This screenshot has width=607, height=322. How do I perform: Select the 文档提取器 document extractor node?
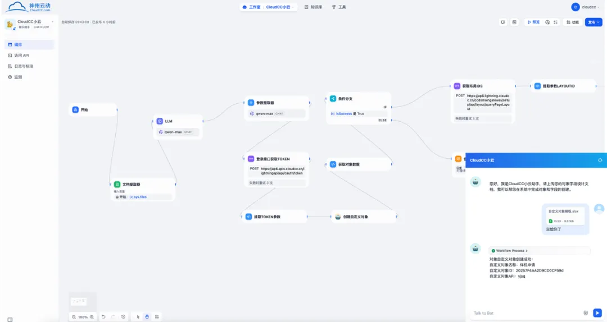[x=143, y=190]
